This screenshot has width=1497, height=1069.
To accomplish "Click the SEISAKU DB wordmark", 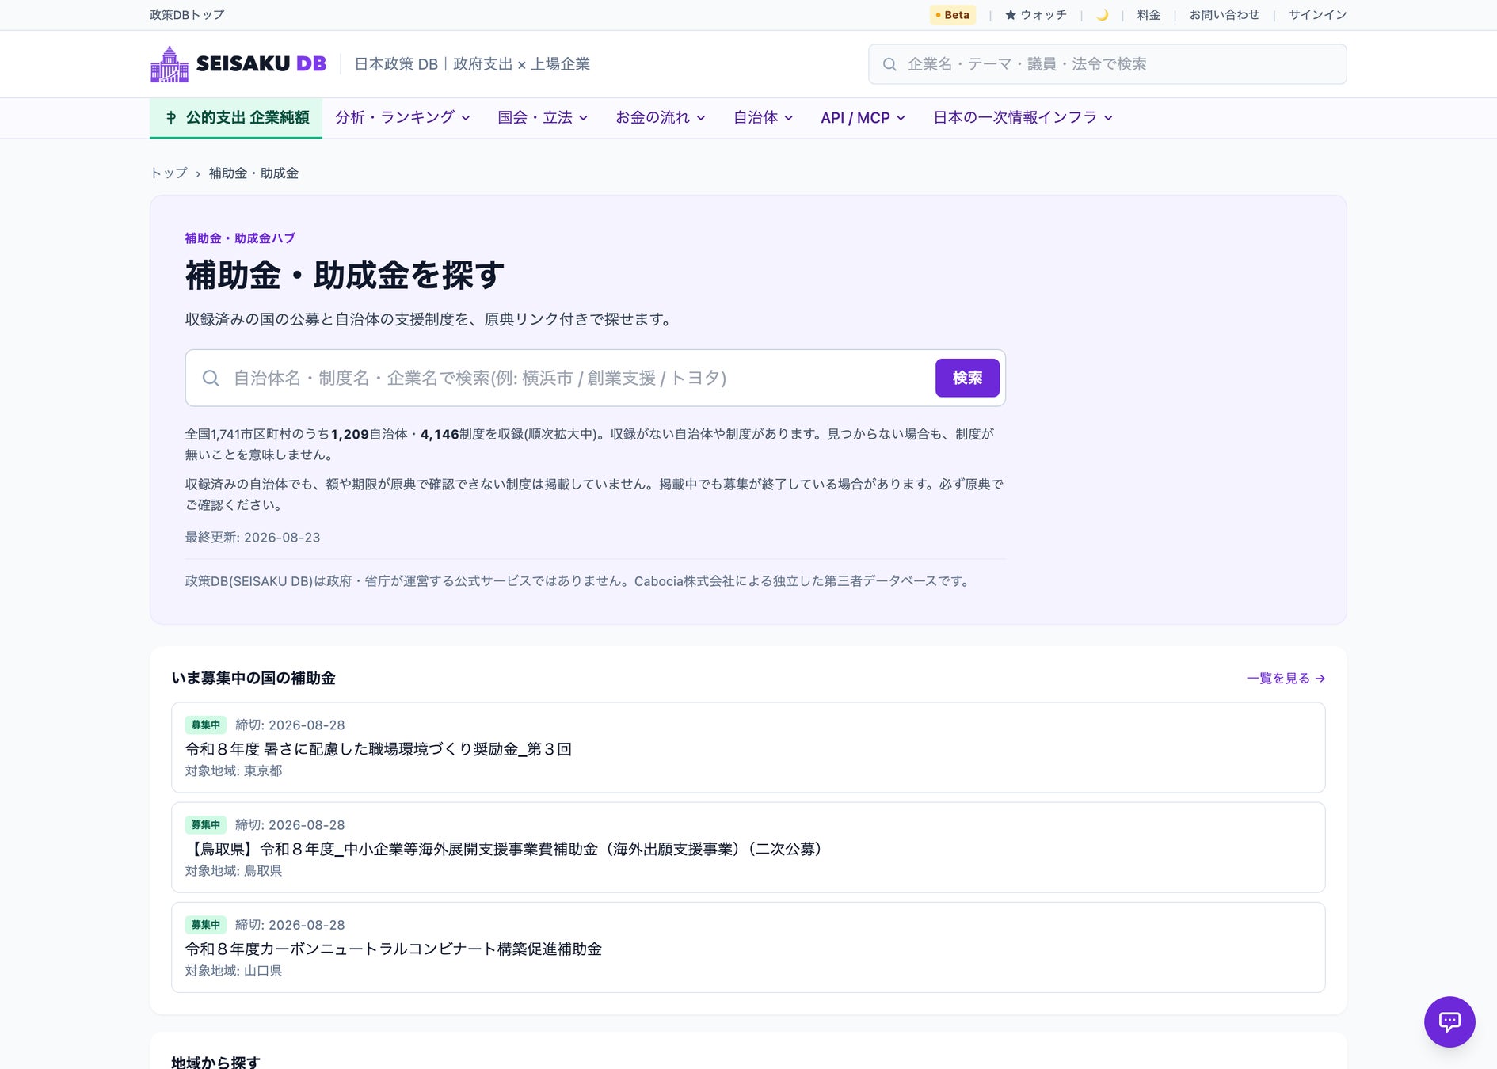I will coord(261,64).
